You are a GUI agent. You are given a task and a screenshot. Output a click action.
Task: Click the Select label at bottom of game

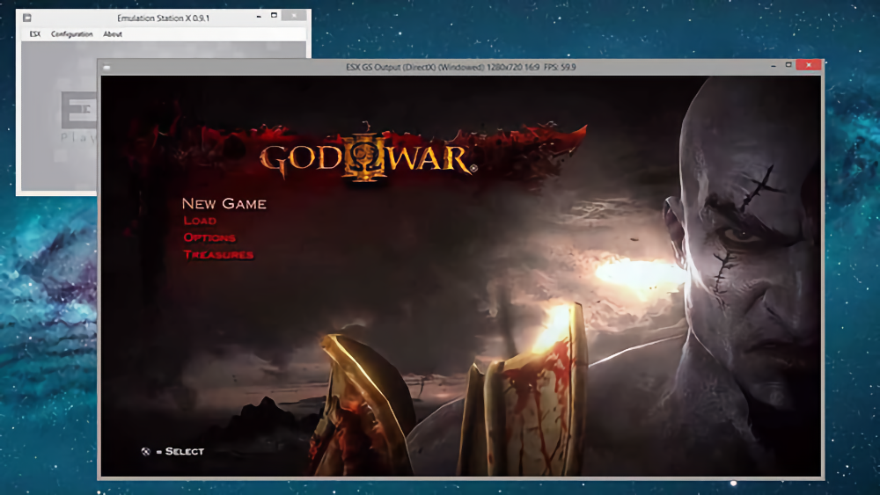pos(184,451)
